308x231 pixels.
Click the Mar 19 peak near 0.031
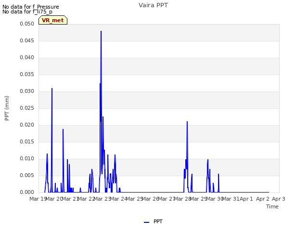point(52,89)
